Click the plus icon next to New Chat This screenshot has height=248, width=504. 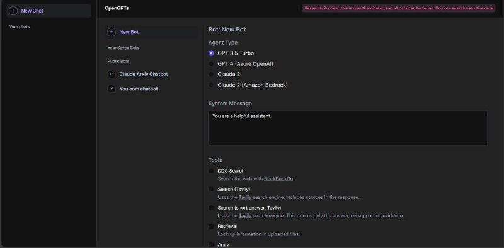click(13, 11)
